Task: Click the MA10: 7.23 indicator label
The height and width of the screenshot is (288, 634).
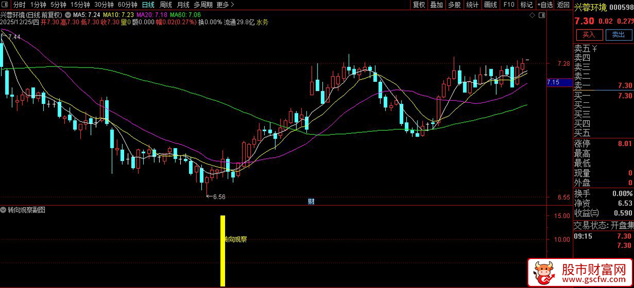Action: tap(118, 15)
